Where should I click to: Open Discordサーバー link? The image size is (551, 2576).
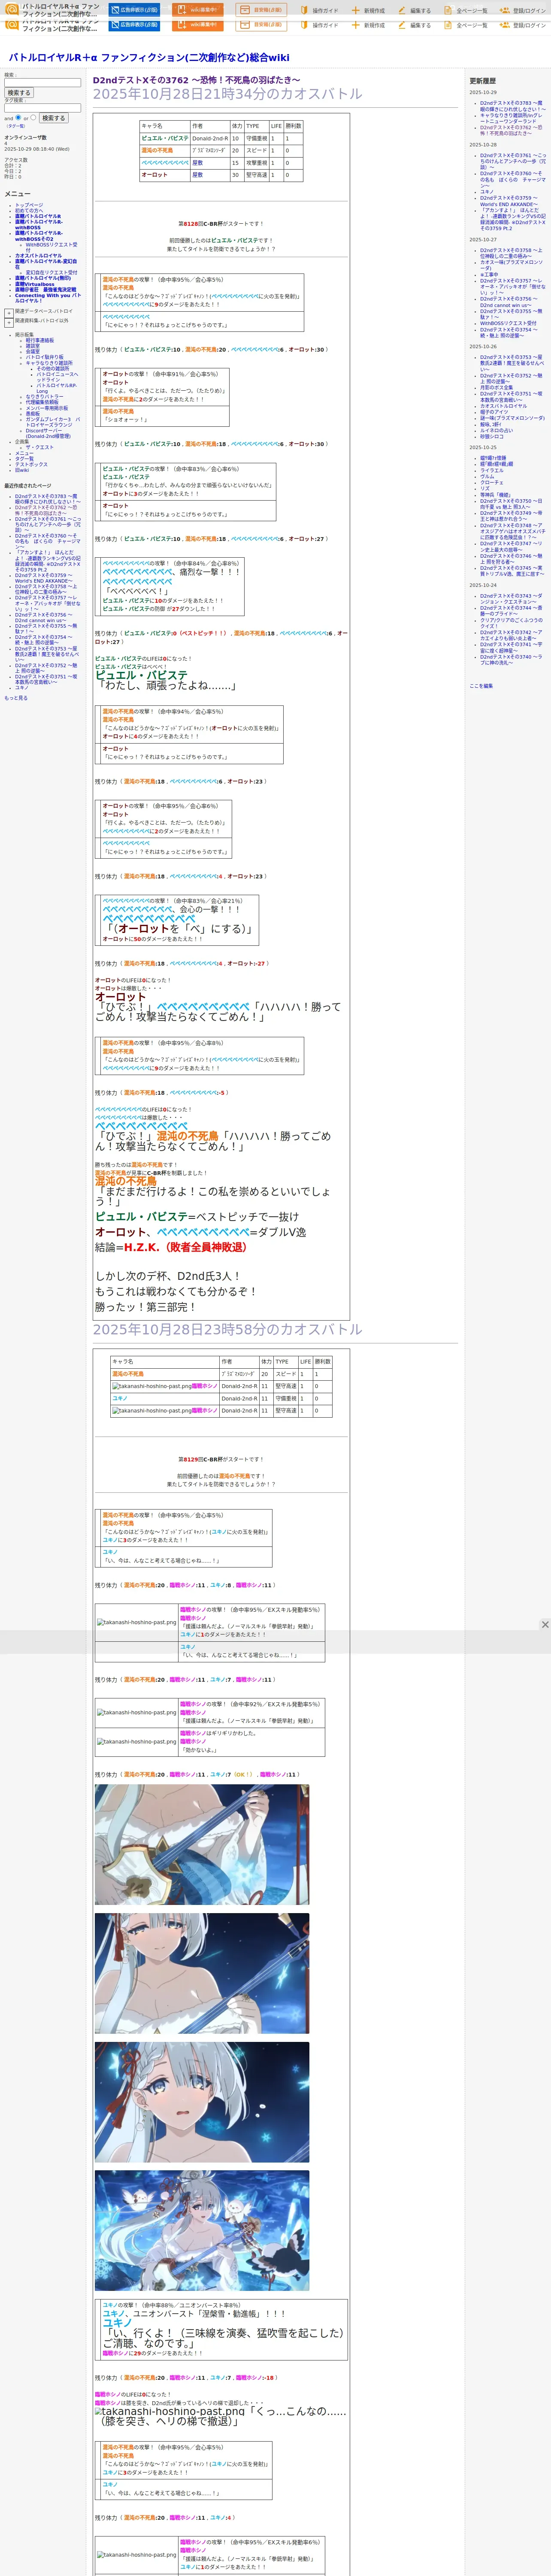47,433
